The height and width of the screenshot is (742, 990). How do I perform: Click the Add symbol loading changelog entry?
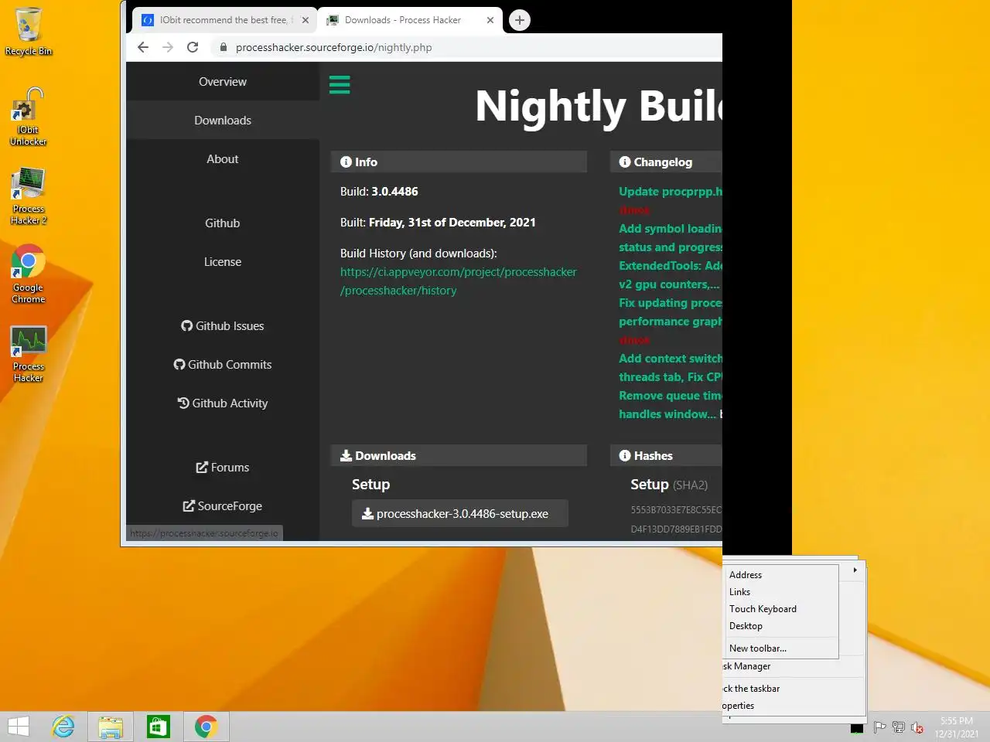(x=671, y=238)
